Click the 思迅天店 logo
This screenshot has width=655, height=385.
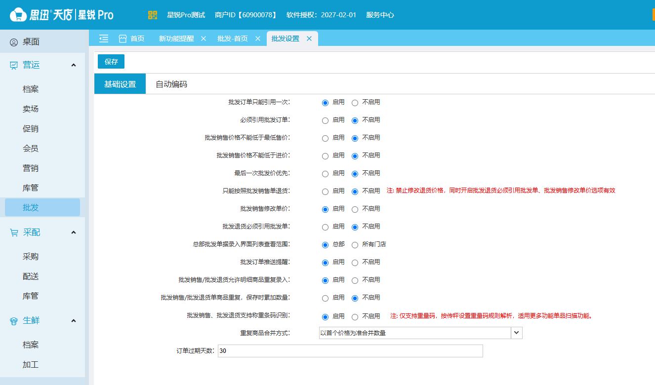point(62,15)
